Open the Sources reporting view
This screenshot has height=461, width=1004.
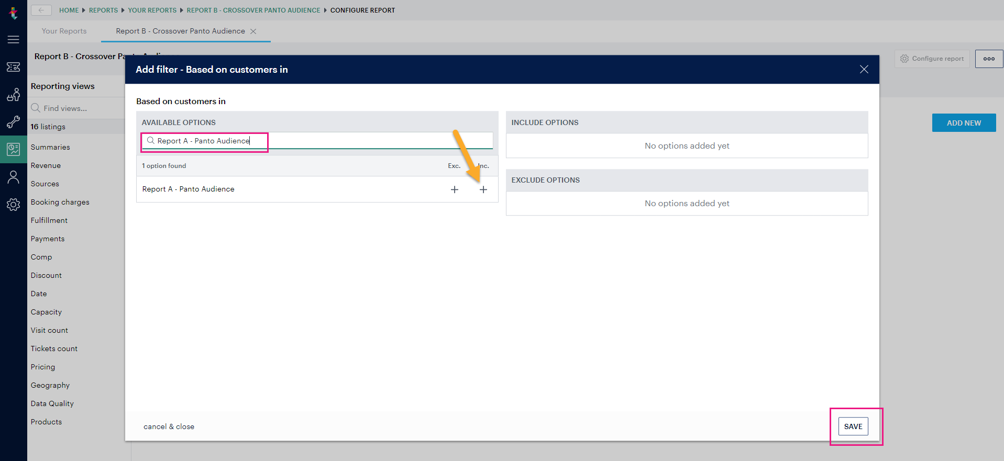(45, 184)
